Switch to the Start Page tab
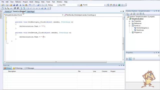 30,12
